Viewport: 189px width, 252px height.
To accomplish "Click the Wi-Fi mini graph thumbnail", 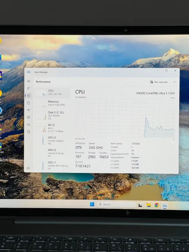I will 41,128.
